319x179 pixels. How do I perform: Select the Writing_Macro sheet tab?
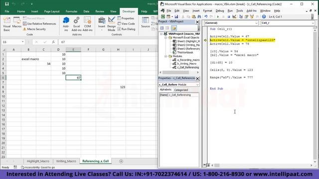pos(66,161)
